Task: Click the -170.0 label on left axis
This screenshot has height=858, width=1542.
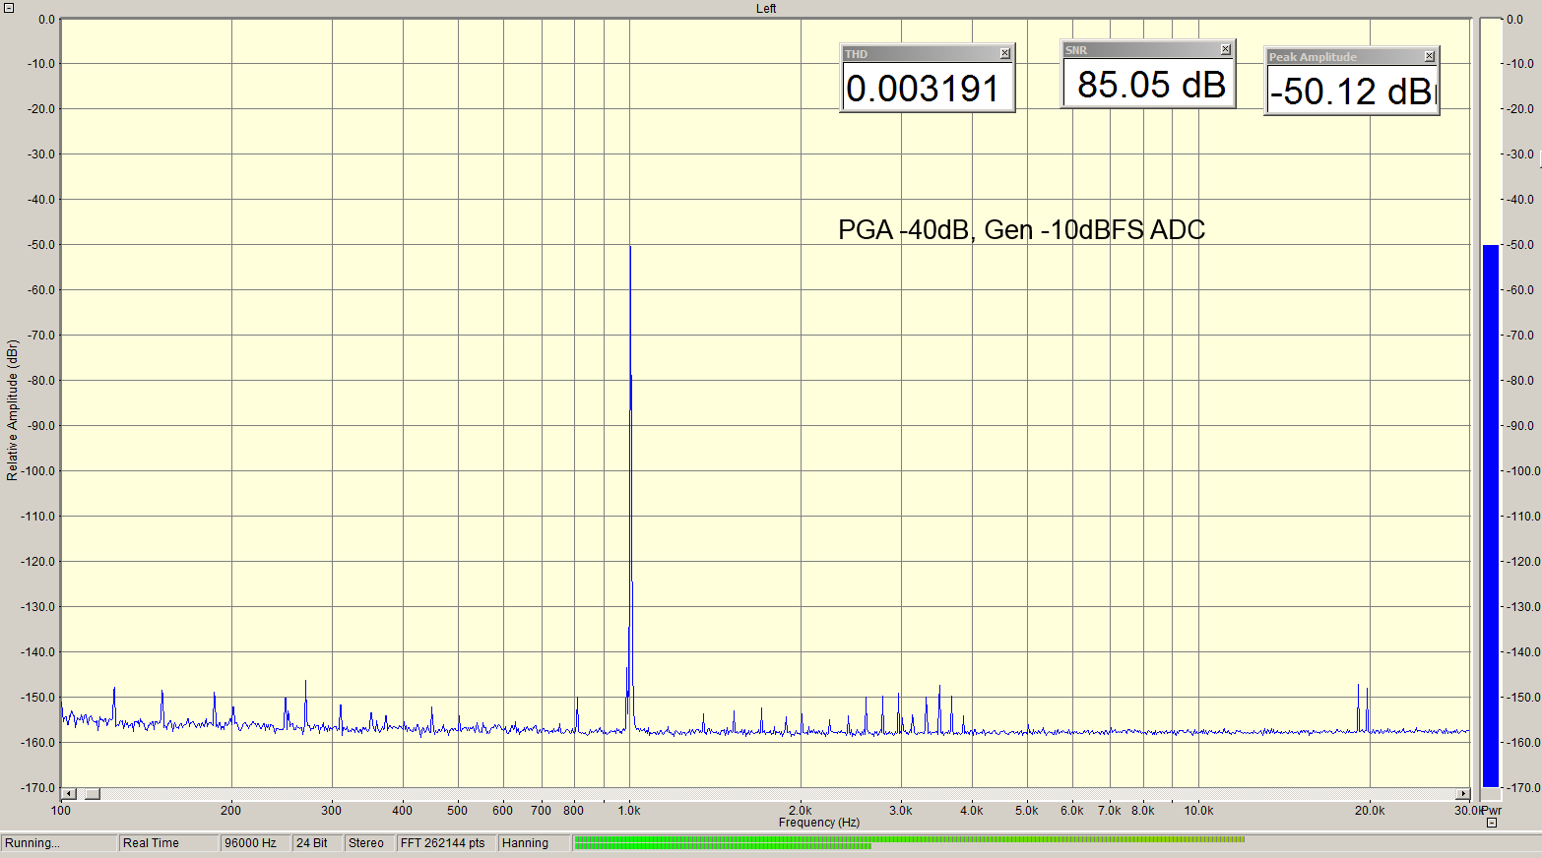Action: [x=37, y=788]
